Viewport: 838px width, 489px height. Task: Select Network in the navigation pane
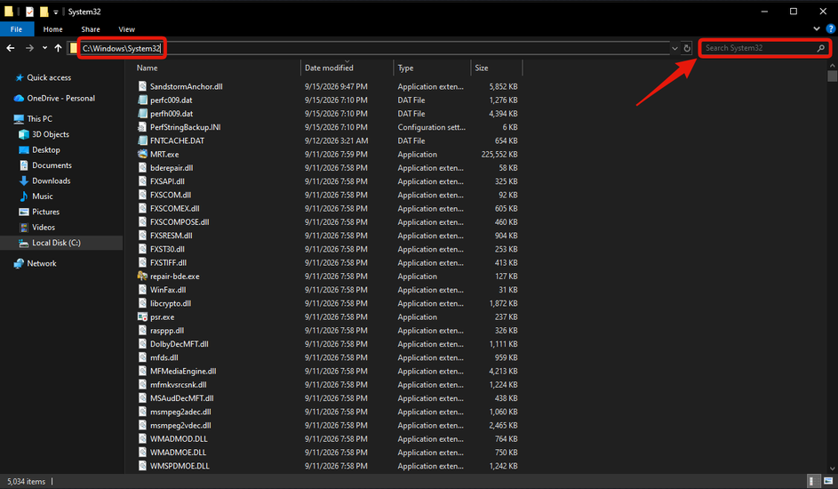(42, 263)
